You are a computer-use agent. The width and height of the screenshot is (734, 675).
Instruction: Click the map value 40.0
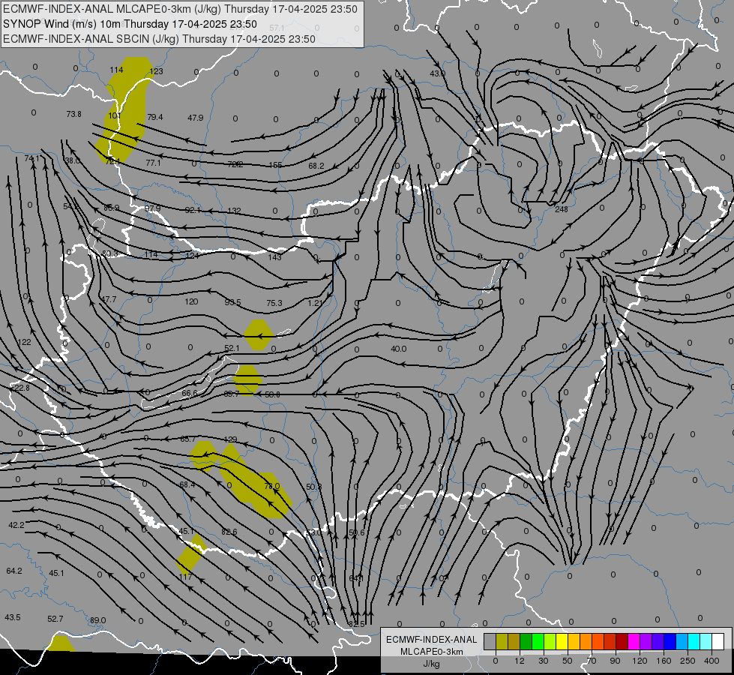tap(398, 349)
